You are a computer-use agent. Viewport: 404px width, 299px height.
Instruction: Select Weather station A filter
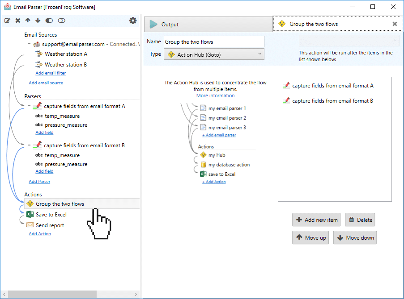point(66,54)
